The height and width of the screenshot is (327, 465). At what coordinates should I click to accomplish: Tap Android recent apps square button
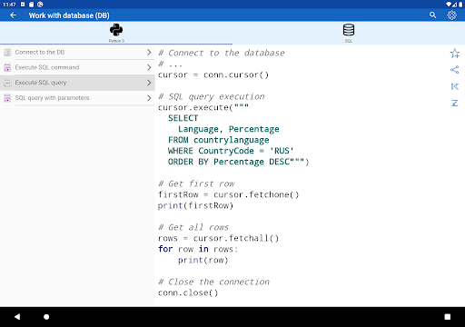click(448, 317)
